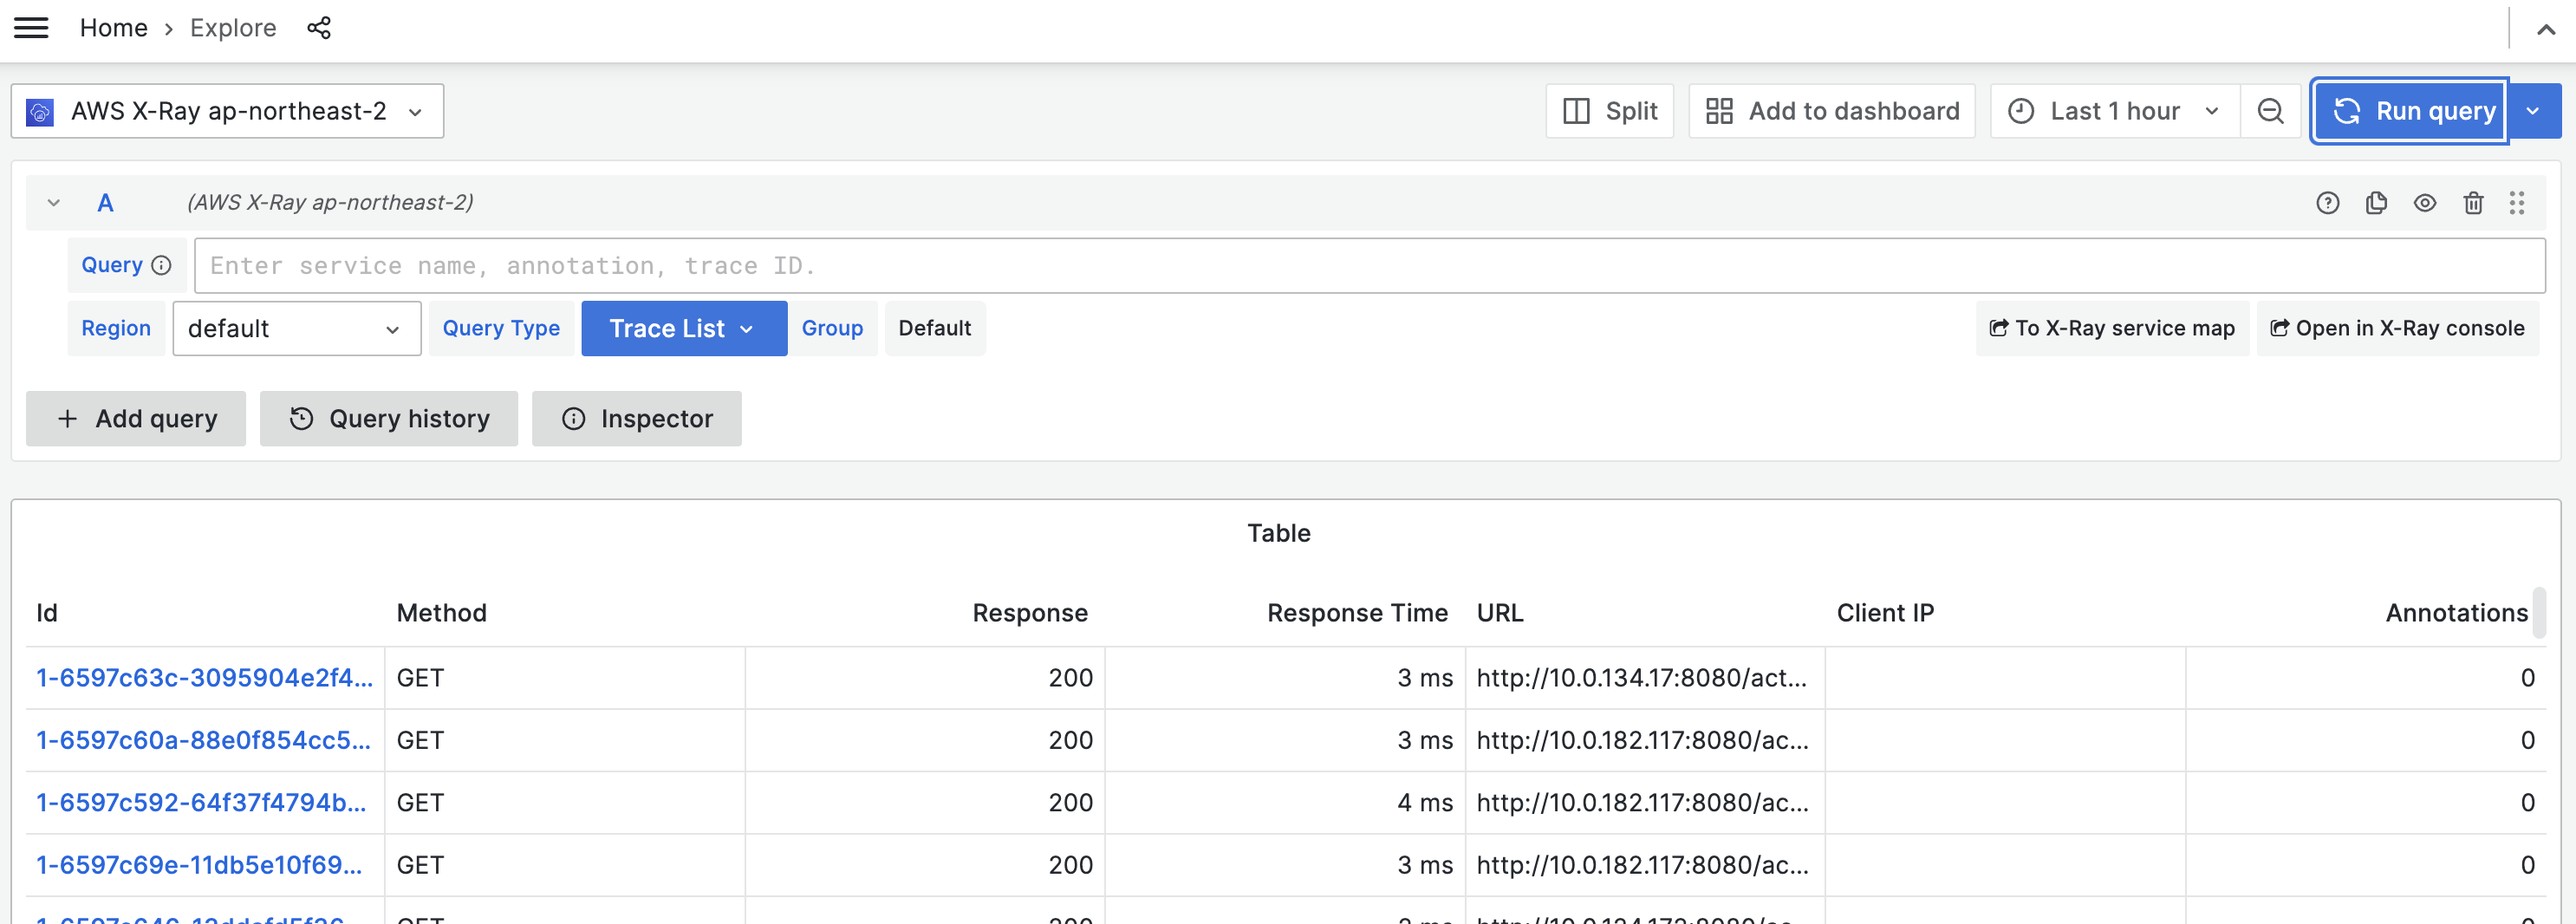Open trace 1-6597c69e-11db5e10f69...
Screen dimensions: 2576x924
click(x=199, y=866)
